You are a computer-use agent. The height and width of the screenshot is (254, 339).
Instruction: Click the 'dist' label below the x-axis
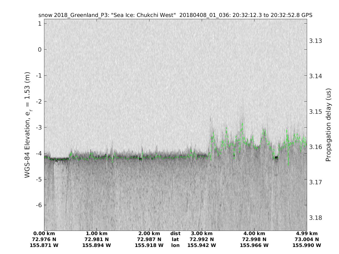(175, 233)
